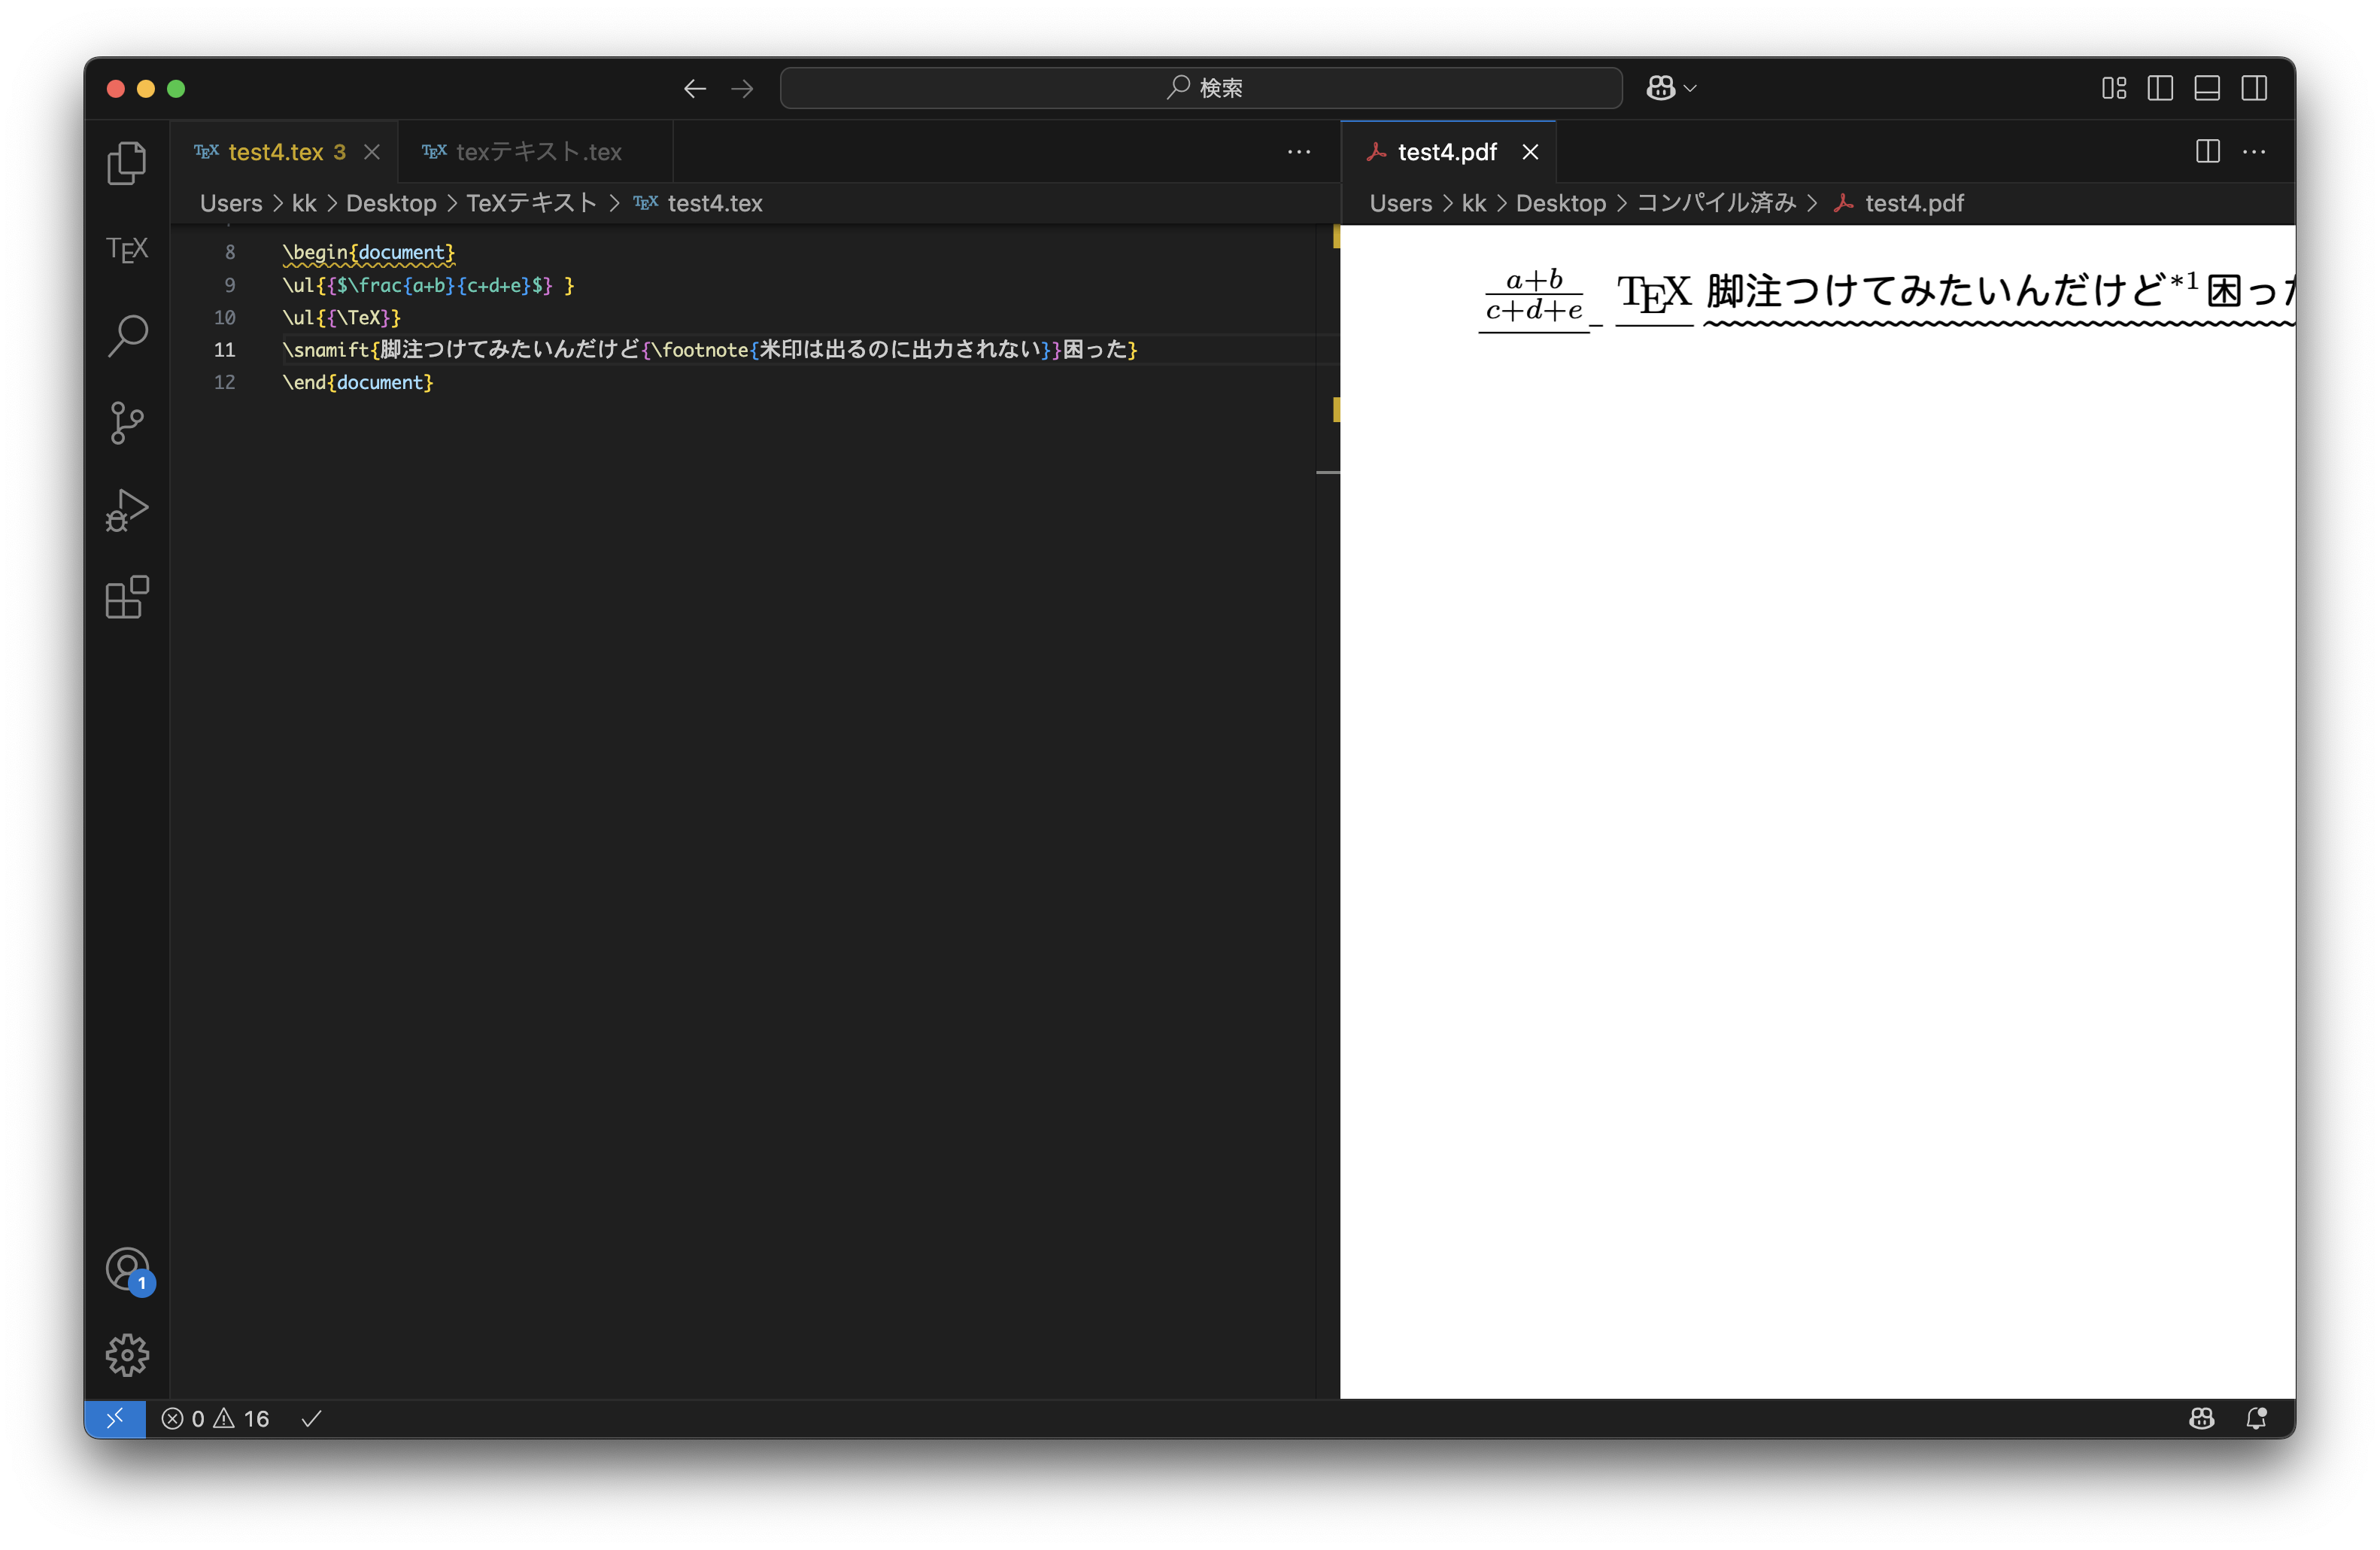This screenshot has width=2380, height=1550.
Task: Click Users in the test4.tex breadcrumb
Action: pyautogui.click(x=231, y=203)
